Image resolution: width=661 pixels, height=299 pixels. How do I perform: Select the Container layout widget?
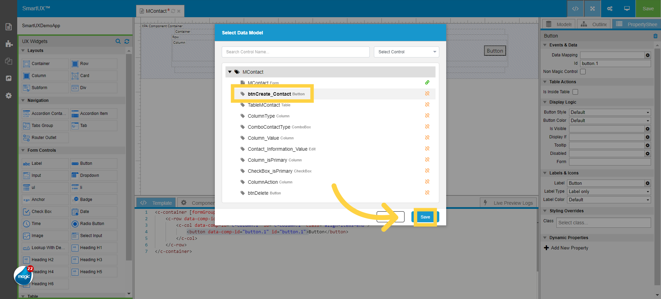coord(45,64)
